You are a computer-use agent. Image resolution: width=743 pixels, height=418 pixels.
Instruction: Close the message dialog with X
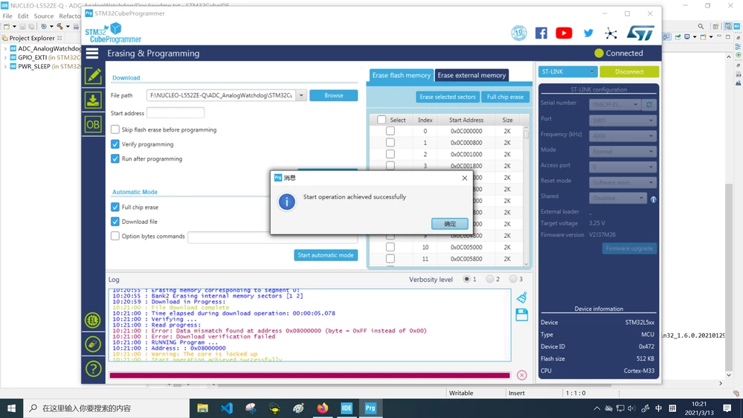point(464,178)
